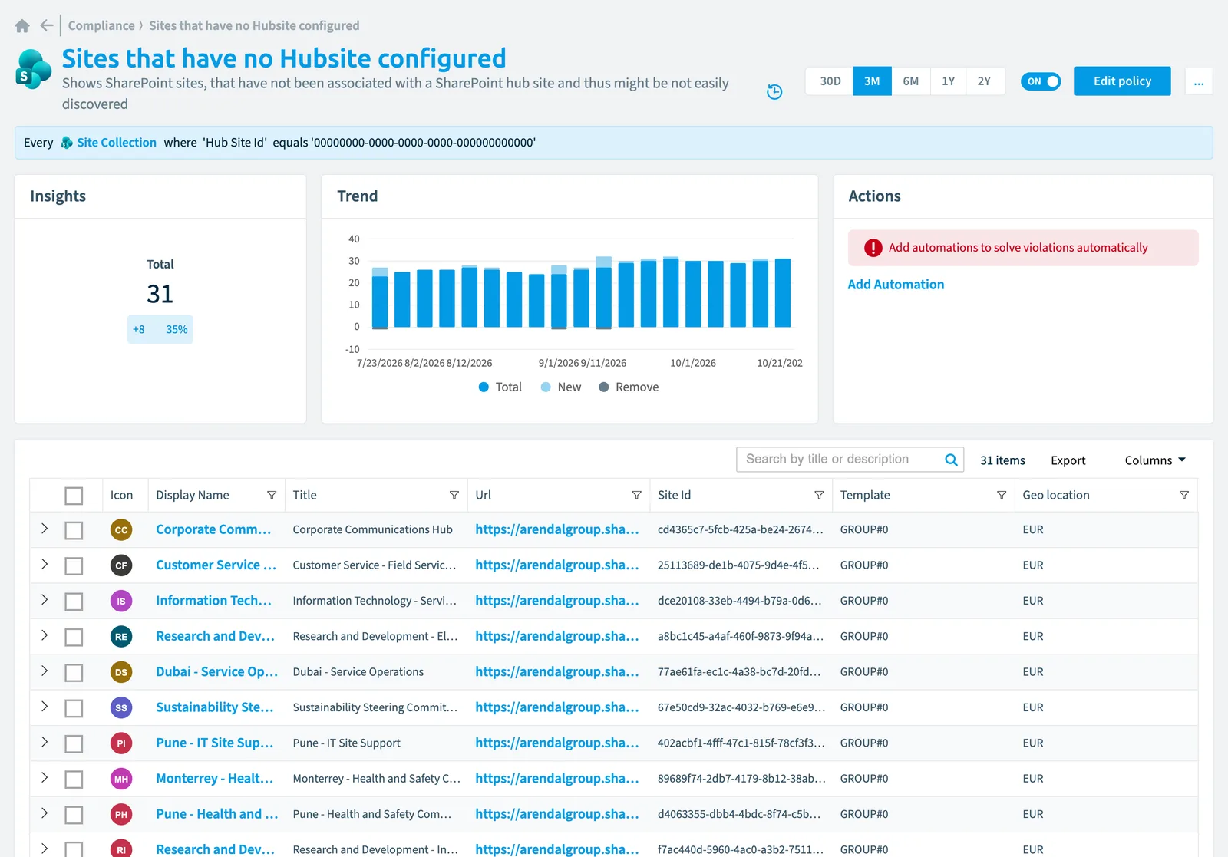Expand the Pune - Health and Safety row
This screenshot has height=857, width=1228.
tap(45, 813)
